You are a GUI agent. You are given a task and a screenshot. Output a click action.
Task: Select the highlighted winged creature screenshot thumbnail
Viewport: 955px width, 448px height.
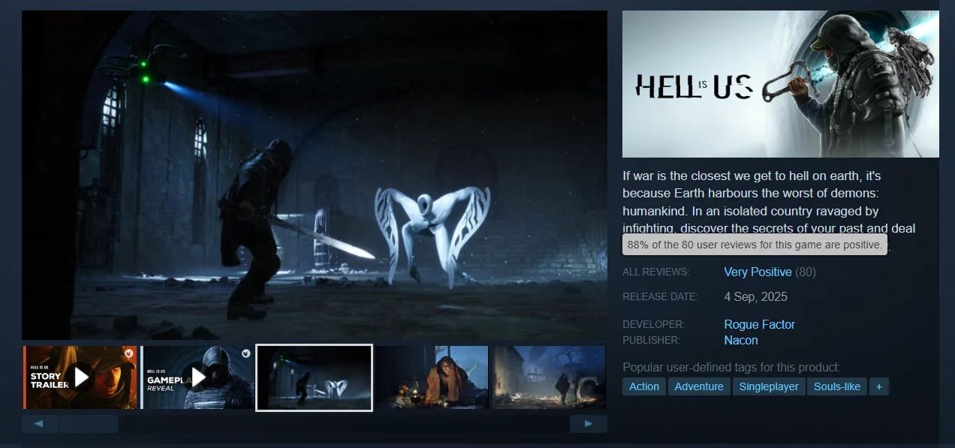coord(315,377)
